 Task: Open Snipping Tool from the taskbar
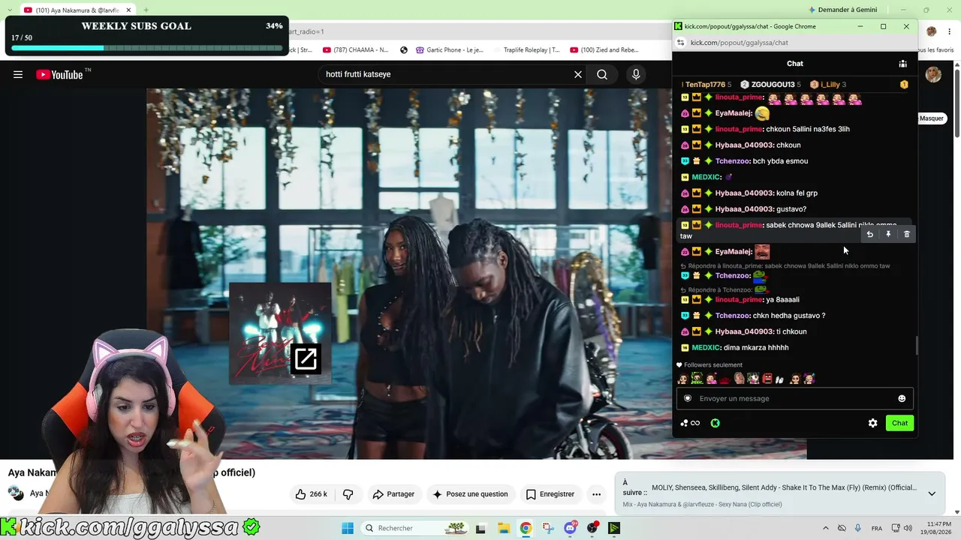point(548,528)
